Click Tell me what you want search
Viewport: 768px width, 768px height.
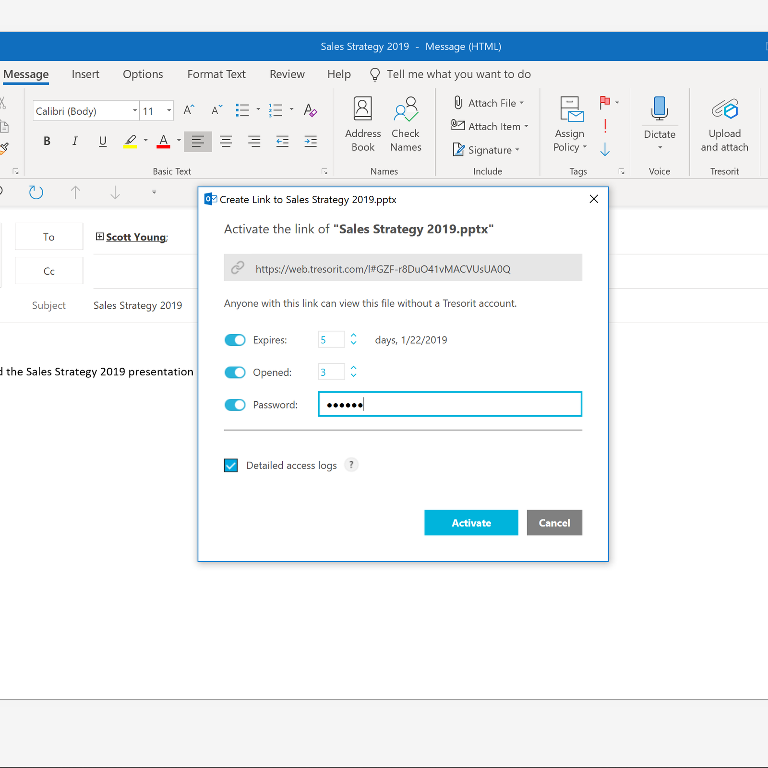pos(450,74)
